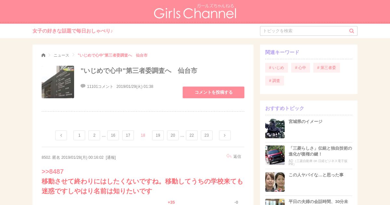Click the two women faces thumbnail
Screen dimensions: 390x205
pos(275,182)
